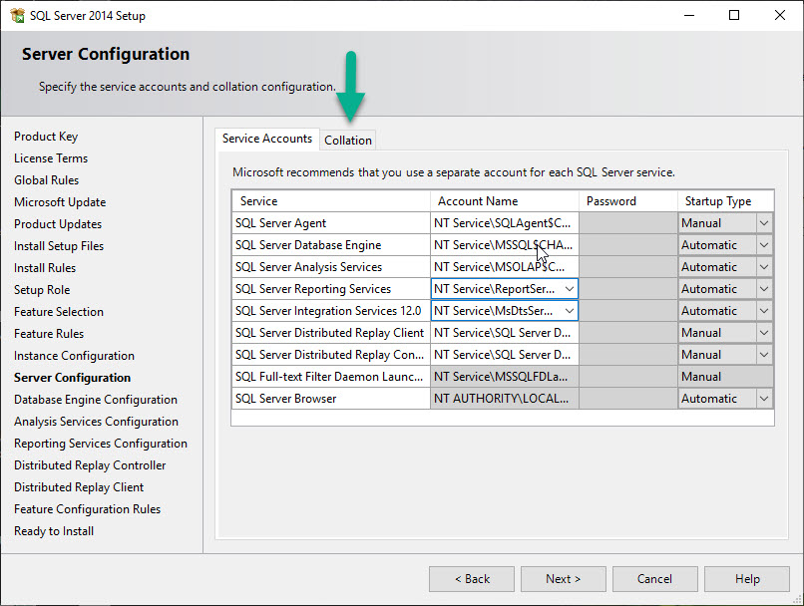Viewport: 804px width, 606px height.
Task: Click SQL Full-text Filter Daemon Launcher cell
Action: pyautogui.click(x=331, y=377)
